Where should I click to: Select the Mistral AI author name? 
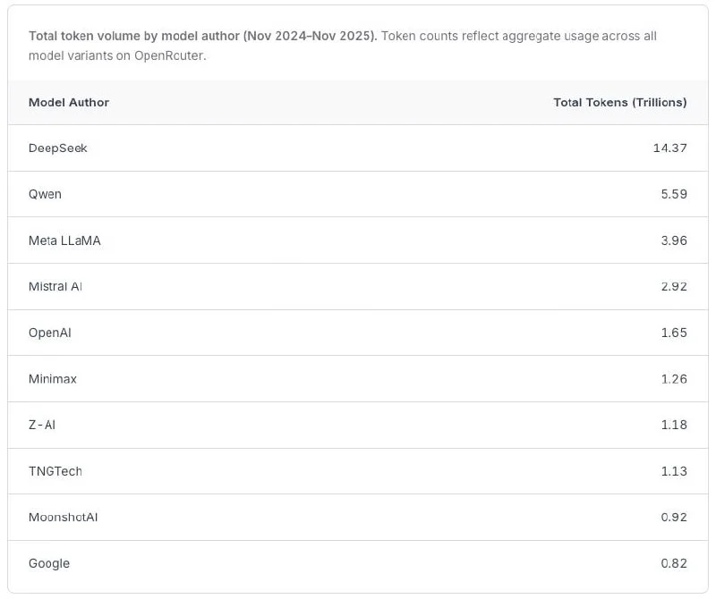tap(55, 287)
